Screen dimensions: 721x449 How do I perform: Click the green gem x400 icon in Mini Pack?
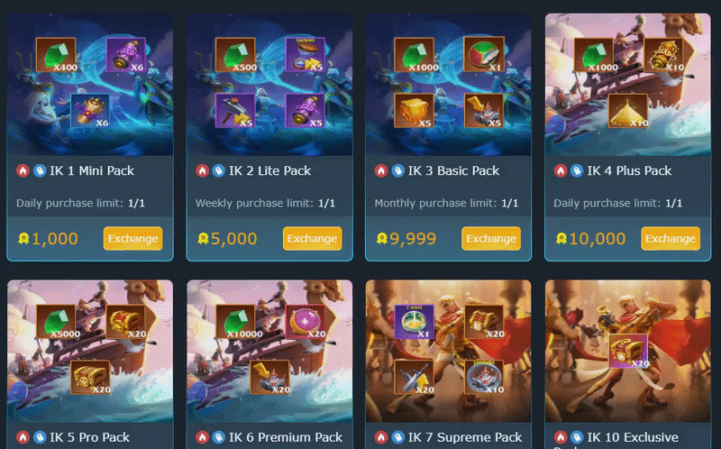pyautogui.click(x=56, y=55)
